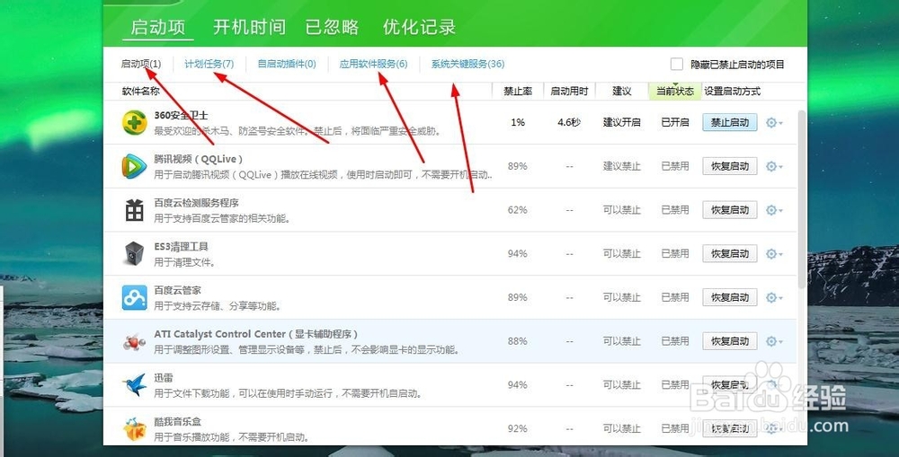Screen dimensions: 899x457
Task: Select the 应用软件服务(6) sub-tab
Action: pyautogui.click(x=373, y=64)
